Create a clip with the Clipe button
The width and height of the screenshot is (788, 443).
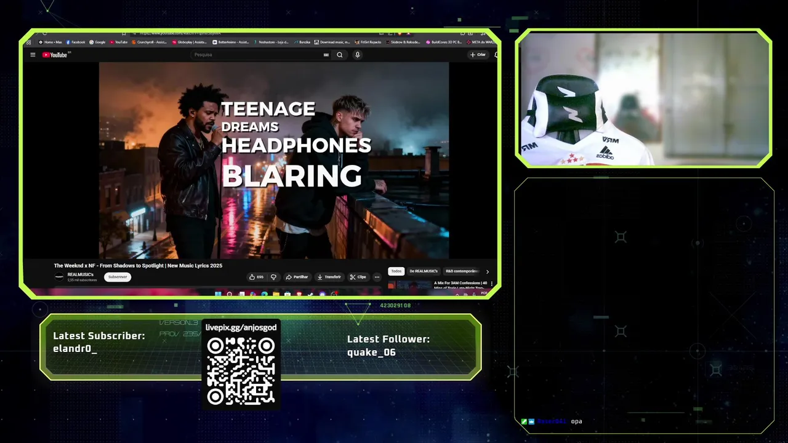(x=358, y=277)
